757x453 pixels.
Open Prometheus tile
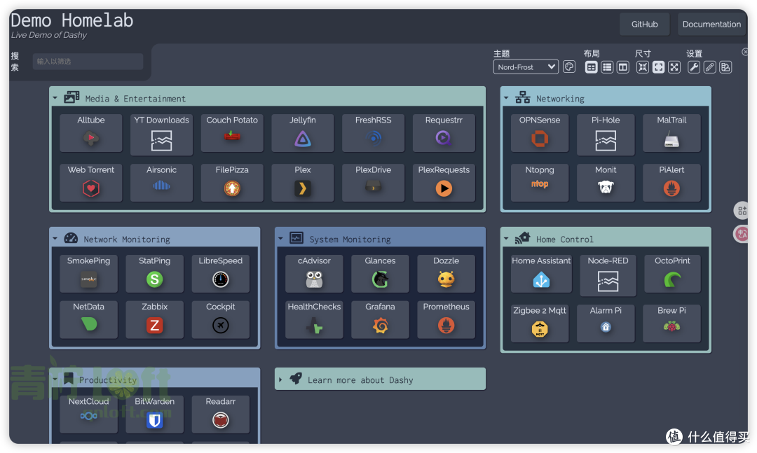click(x=446, y=319)
